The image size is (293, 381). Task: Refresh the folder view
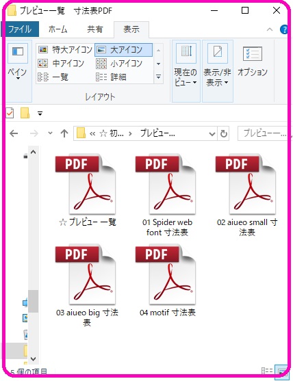[223, 133]
